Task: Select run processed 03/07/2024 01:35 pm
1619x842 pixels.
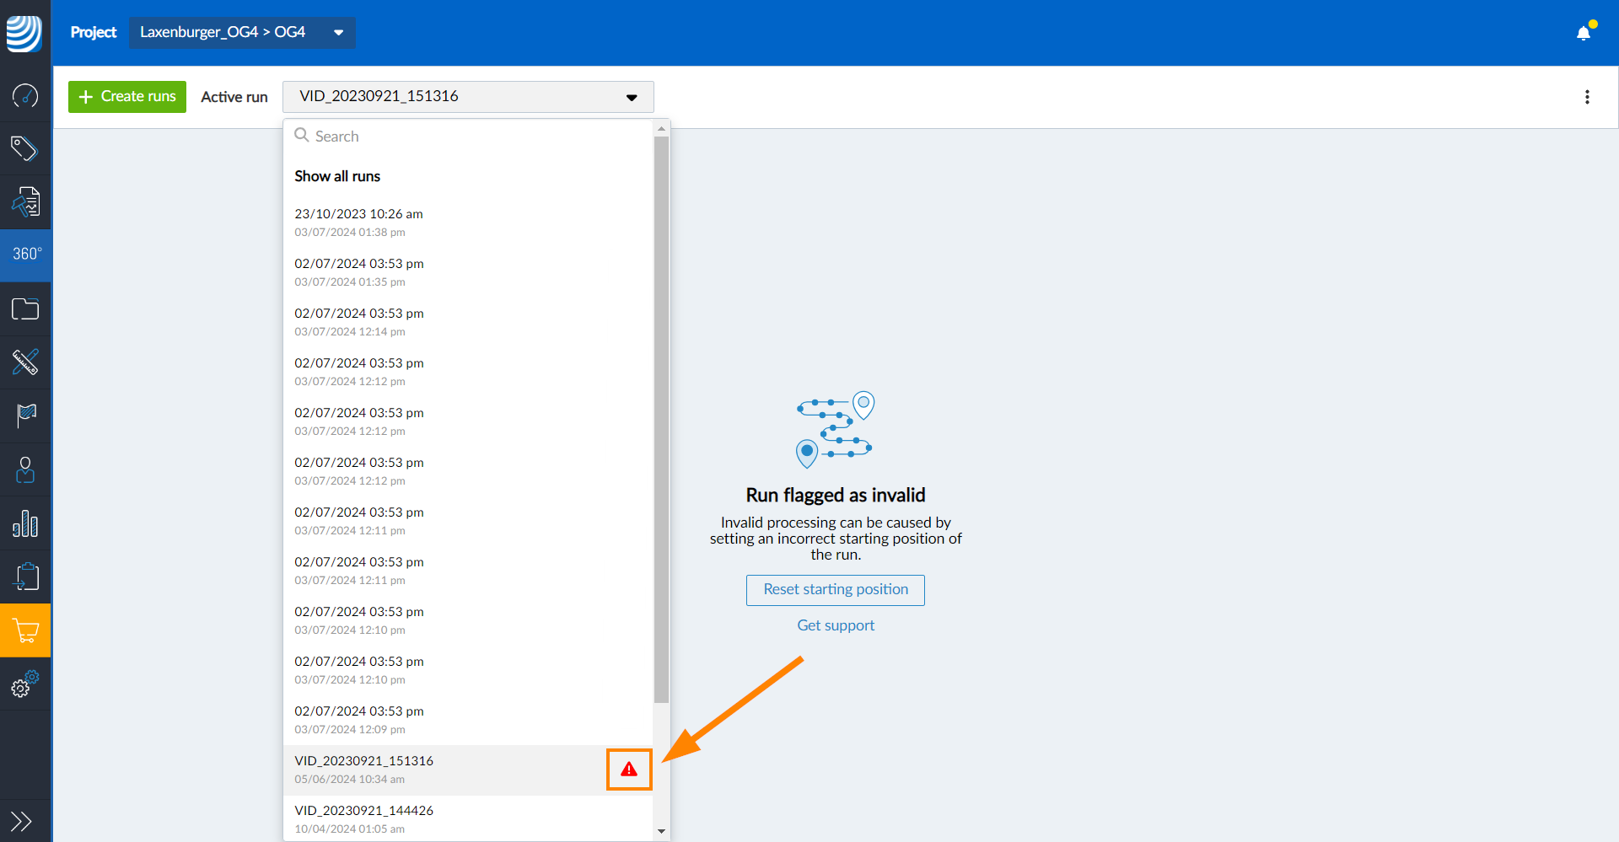Action: coord(468,272)
